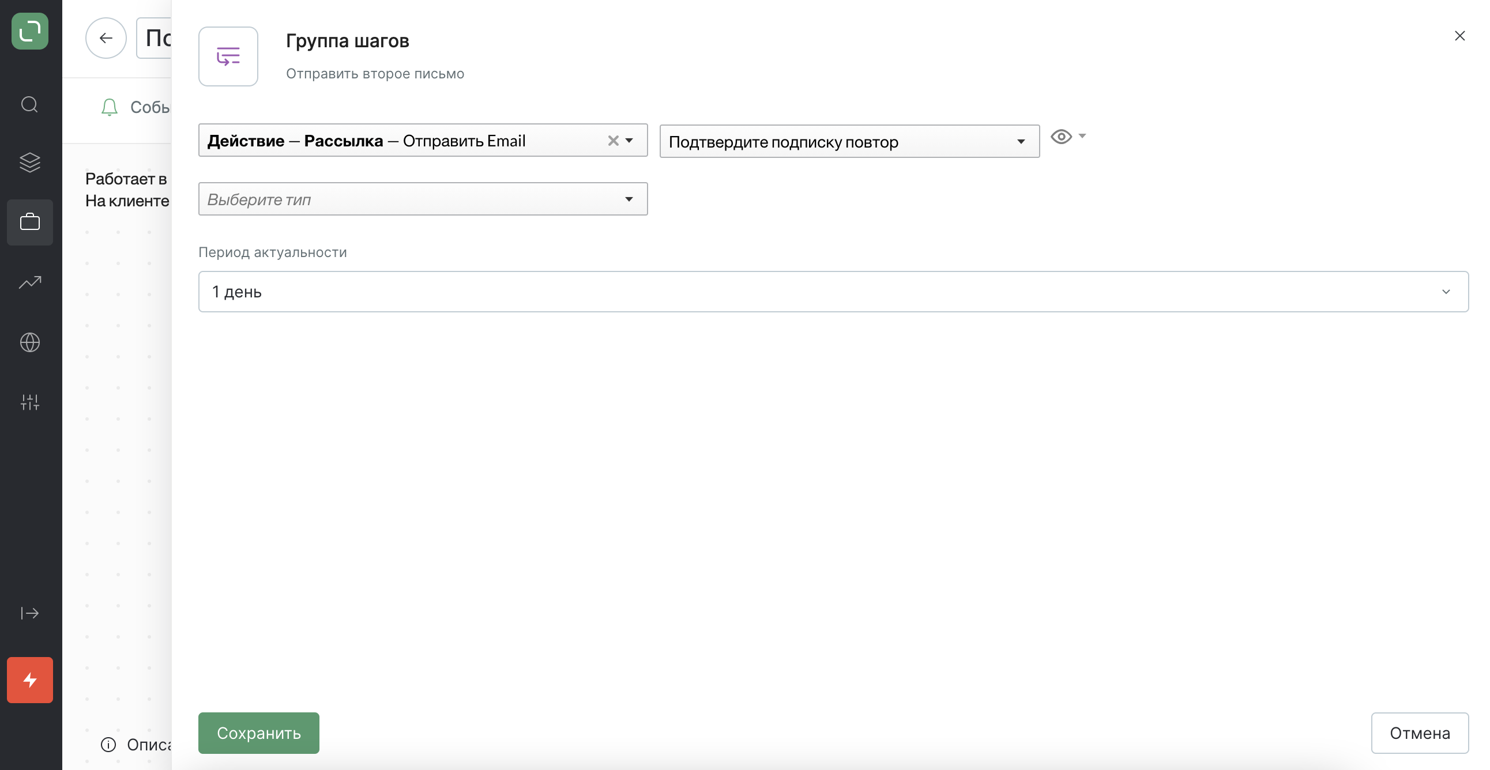Click the Период актуальности label
The height and width of the screenshot is (770, 1490).
point(272,252)
